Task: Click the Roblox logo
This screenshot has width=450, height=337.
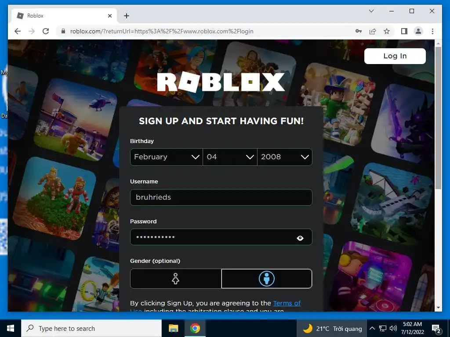Action: click(221, 82)
